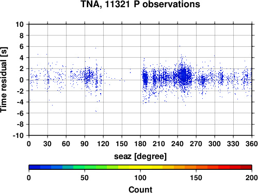Click the y-axis tick label 0

tap(21, 80)
